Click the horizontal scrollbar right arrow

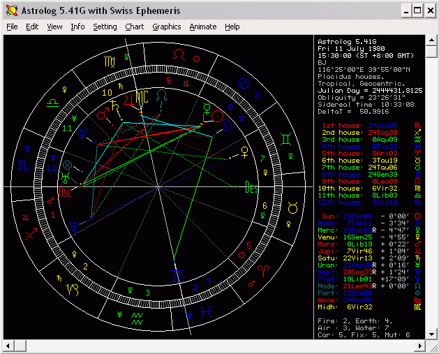tap(419, 346)
